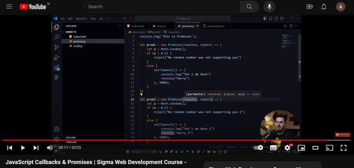Open Selection menu in VS Code

click(81, 19)
